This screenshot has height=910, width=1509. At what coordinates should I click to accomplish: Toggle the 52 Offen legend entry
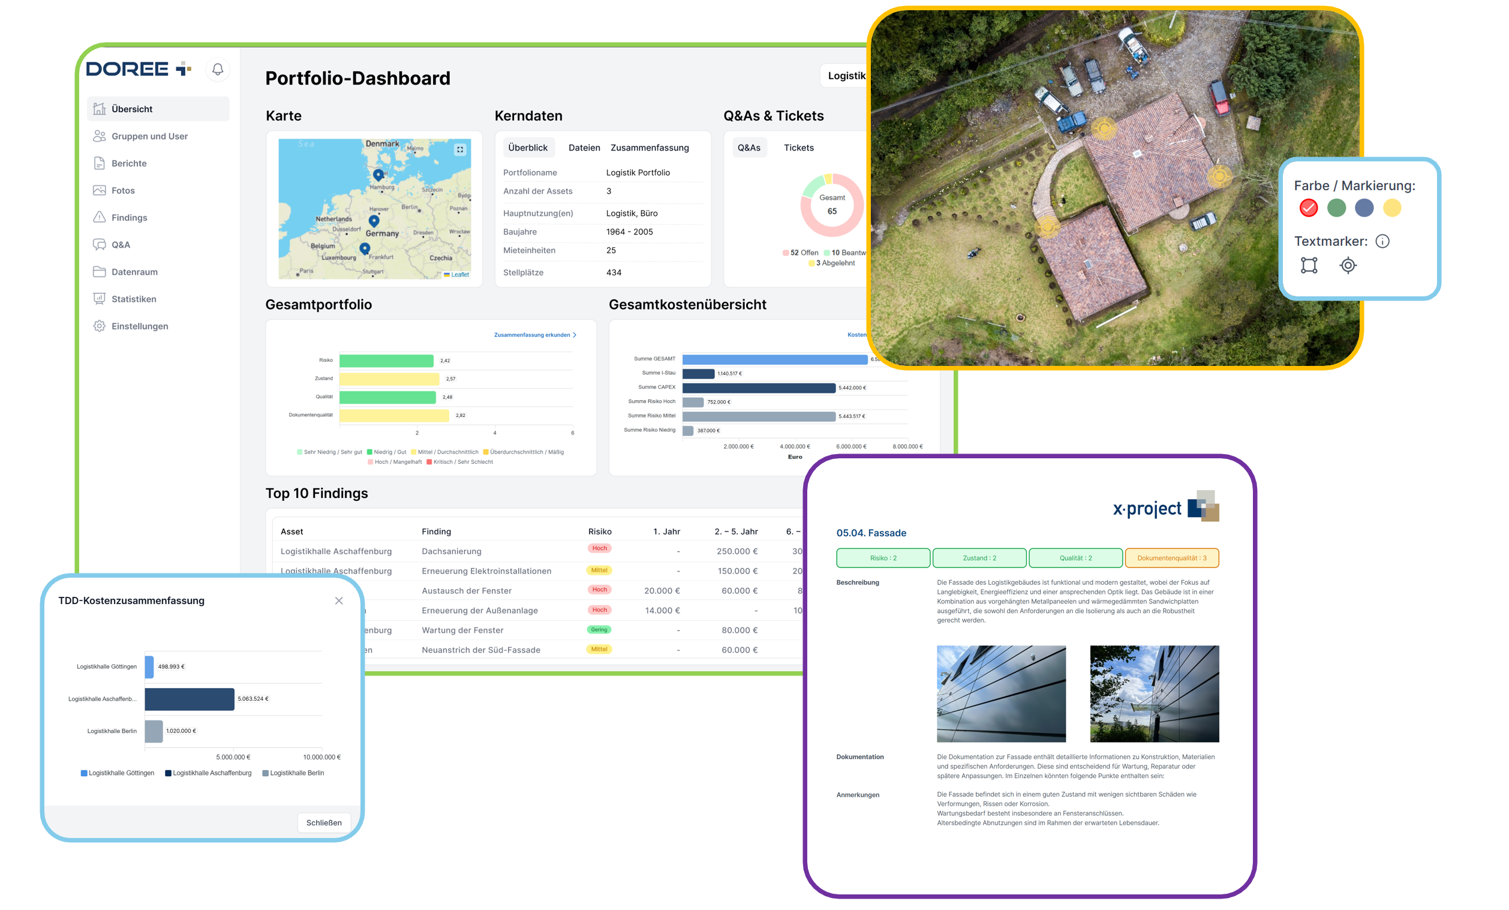(801, 253)
